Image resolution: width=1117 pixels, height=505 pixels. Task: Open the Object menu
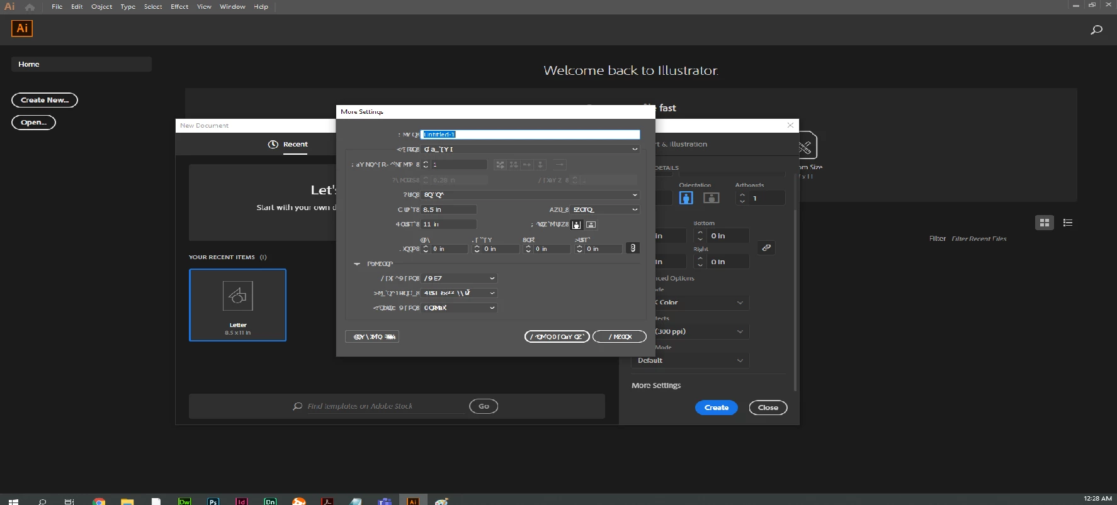[101, 7]
